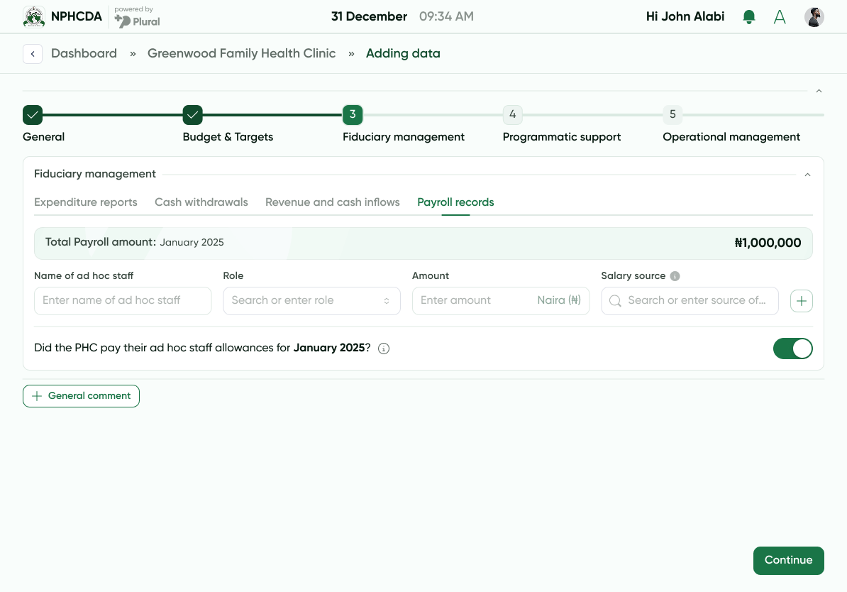Jump to step 5 Operational management
The height and width of the screenshot is (592, 847).
click(x=672, y=114)
